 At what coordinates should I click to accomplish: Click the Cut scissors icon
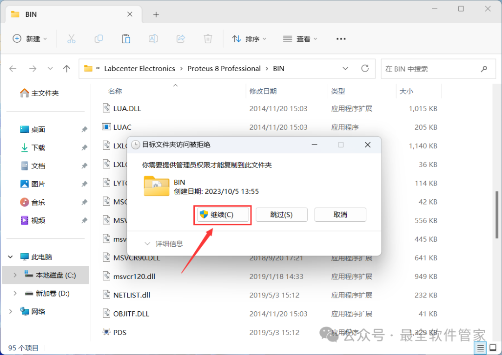click(71, 39)
